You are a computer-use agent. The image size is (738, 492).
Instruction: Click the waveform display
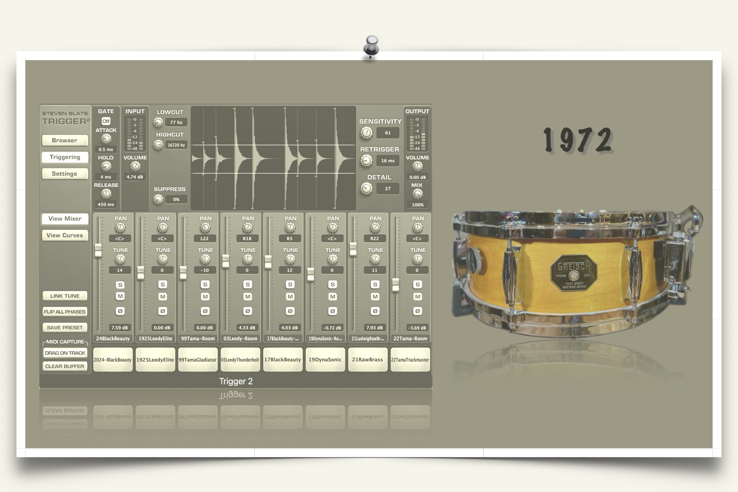click(x=273, y=158)
